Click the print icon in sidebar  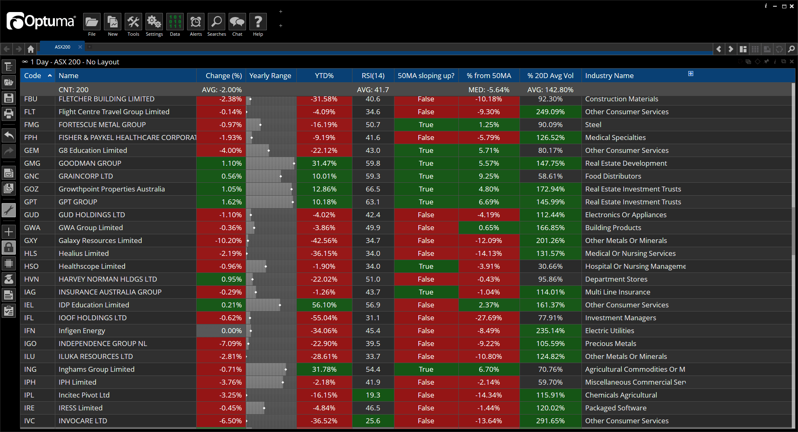(x=9, y=113)
